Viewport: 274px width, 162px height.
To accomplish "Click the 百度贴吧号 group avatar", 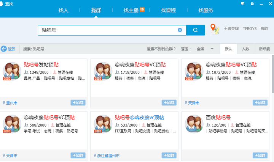I will (194, 124).
